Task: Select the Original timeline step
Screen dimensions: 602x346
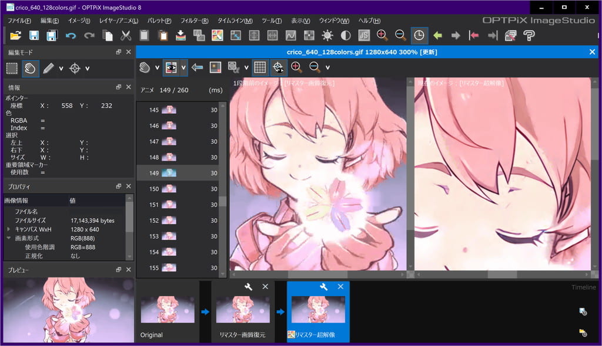Action: (x=168, y=311)
